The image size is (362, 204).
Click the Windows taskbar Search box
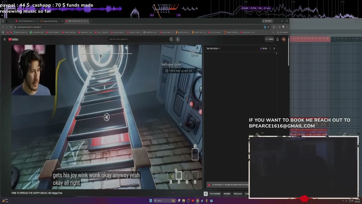(x=165, y=201)
